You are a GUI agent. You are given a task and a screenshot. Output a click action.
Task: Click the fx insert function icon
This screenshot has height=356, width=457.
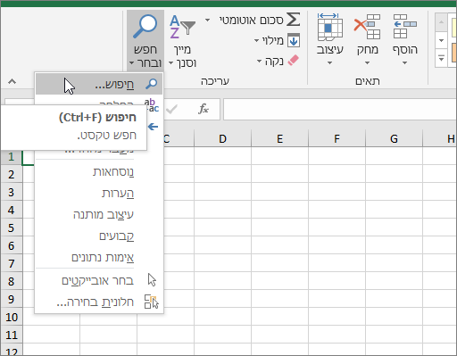pyautogui.click(x=204, y=109)
